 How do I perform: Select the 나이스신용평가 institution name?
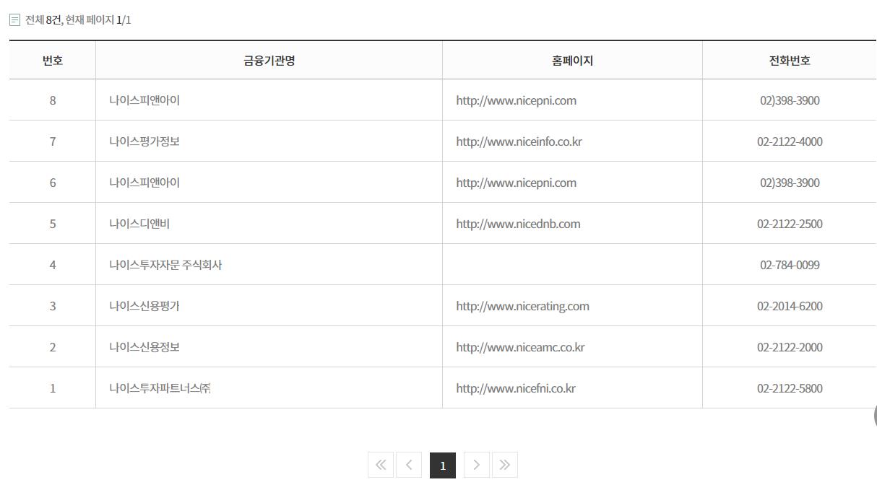pos(144,306)
